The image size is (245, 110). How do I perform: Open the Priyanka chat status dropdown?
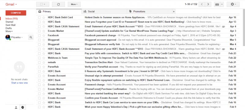coord(22,37)
